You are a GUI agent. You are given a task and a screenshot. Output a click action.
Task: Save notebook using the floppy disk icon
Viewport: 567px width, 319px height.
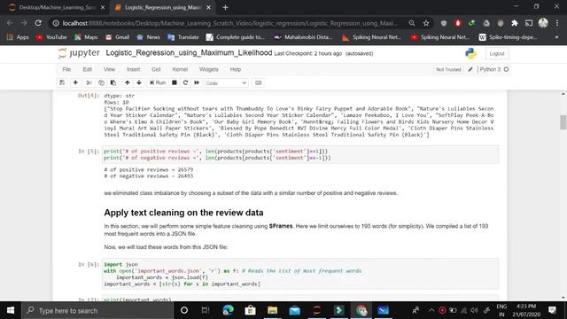[x=62, y=82]
